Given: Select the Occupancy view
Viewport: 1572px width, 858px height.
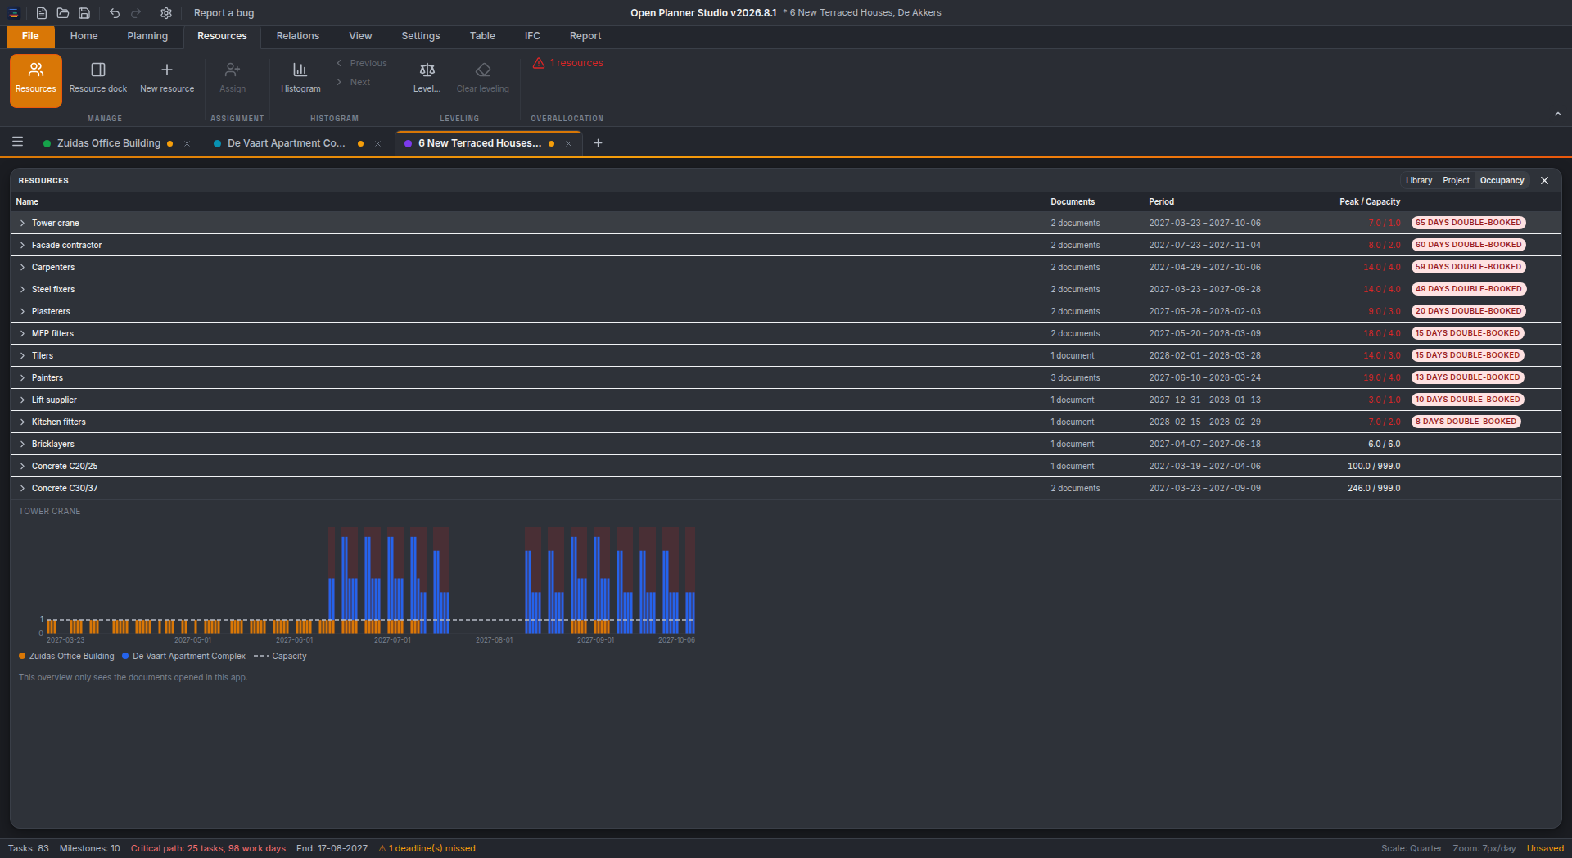Looking at the screenshot, I should pyautogui.click(x=1502, y=180).
